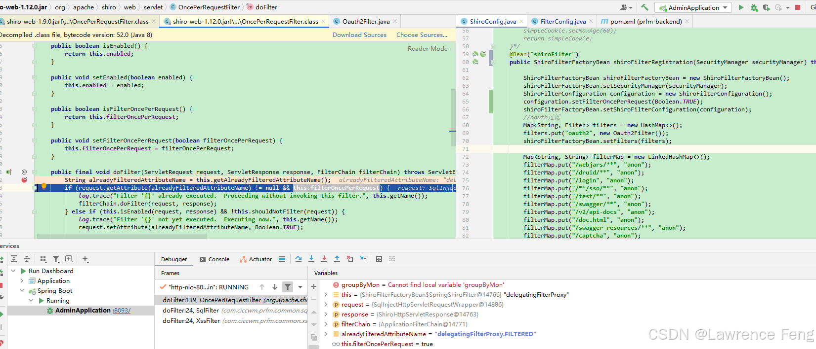Open the Evaluate Expression calculator icon
The width and height of the screenshot is (816, 349).
click(379, 259)
